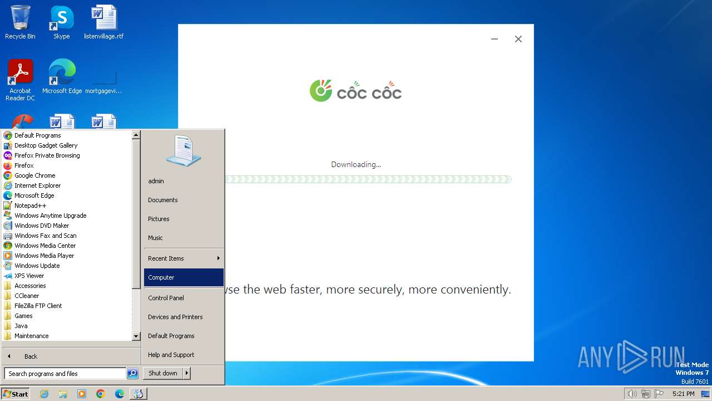Click the Downloading progress bar

[368, 179]
